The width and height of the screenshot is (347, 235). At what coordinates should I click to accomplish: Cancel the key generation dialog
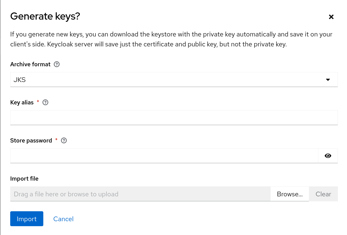click(63, 219)
